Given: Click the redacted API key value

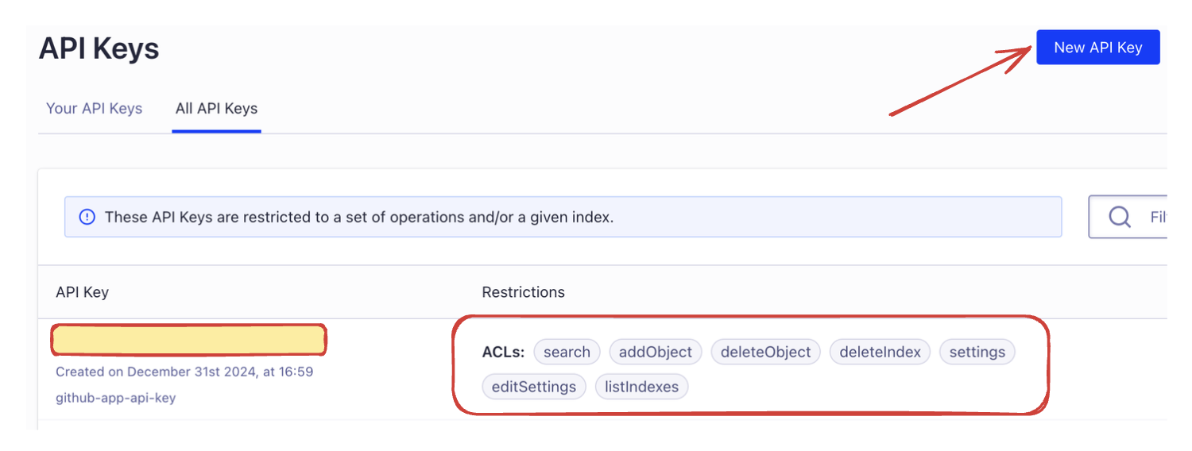Looking at the screenshot, I should [x=189, y=340].
